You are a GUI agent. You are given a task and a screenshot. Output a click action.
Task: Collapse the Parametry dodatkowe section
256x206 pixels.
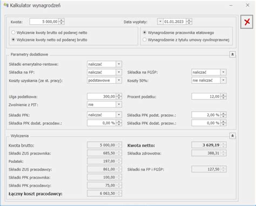pos(232,54)
